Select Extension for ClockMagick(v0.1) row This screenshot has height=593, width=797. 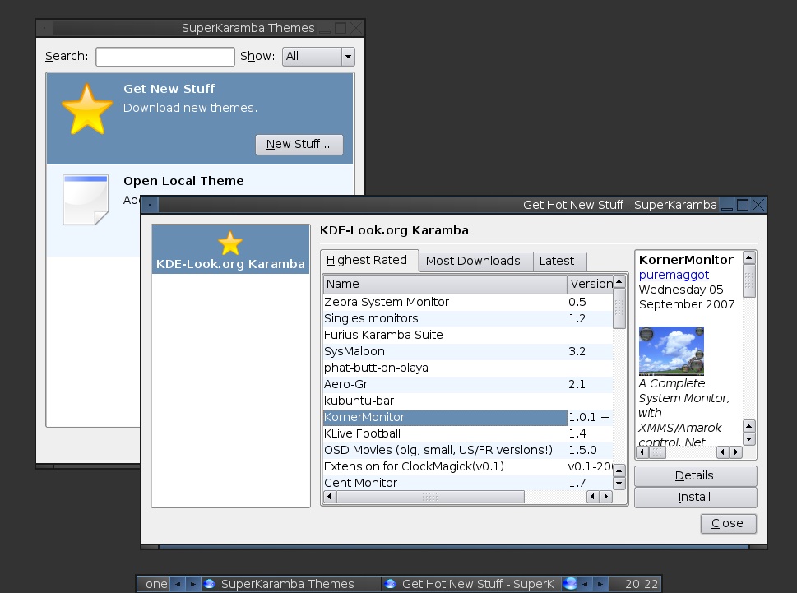coord(468,466)
